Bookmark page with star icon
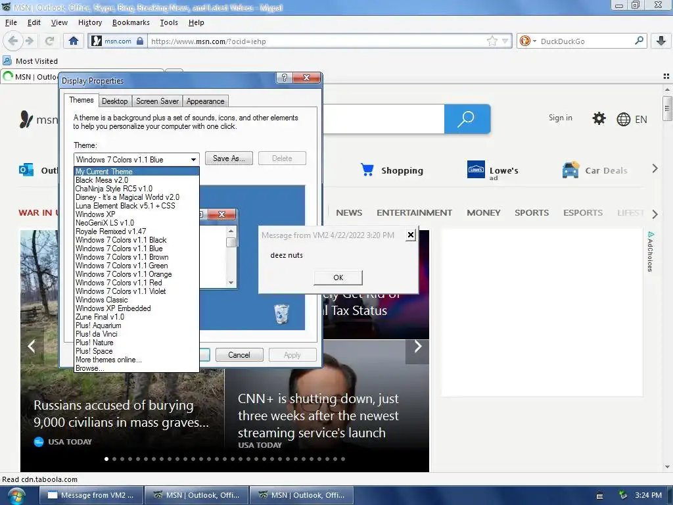673x505 pixels. pos(492,41)
